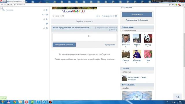Like the post via Мне нравится
The width and height of the screenshot is (185, 104).
(109, 16)
